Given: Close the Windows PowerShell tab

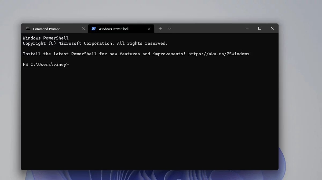Looking at the screenshot, I should point(149,29).
